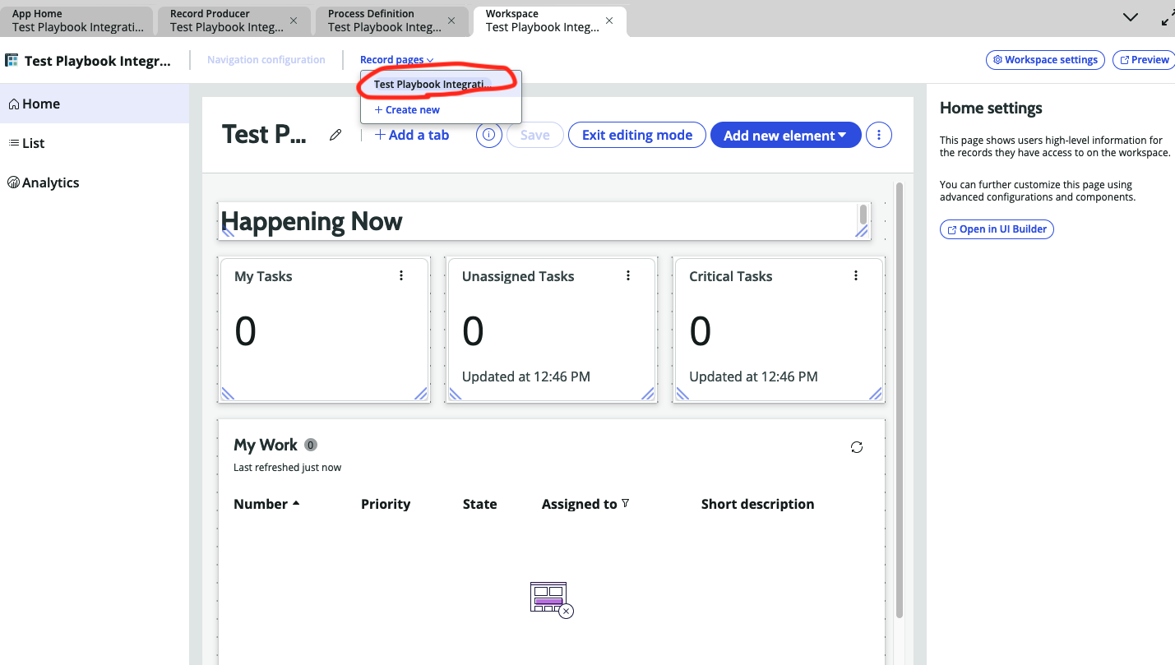Open the Critical Tasks kebab menu
1175x665 pixels.
point(855,275)
